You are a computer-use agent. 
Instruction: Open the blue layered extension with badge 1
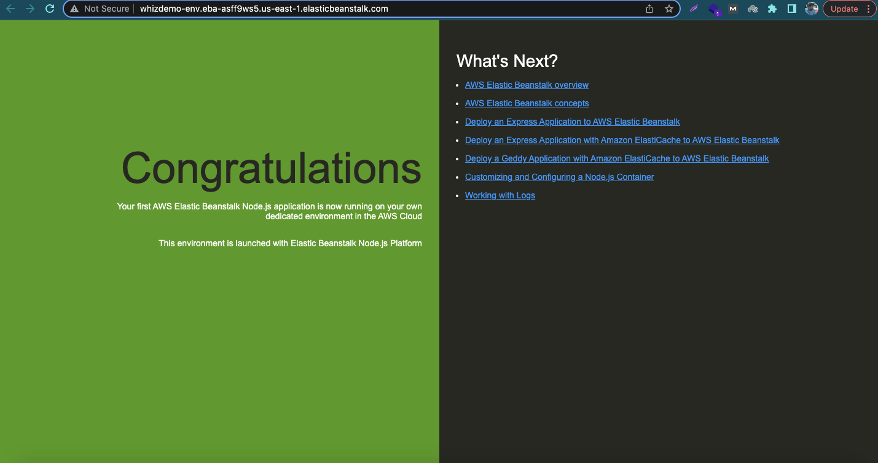click(713, 9)
